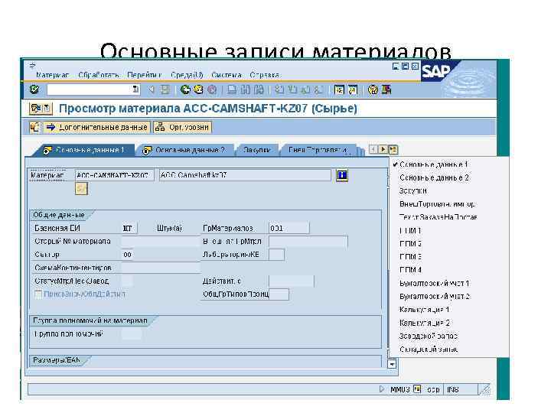The width and height of the screenshot is (551, 413).
Task: Show tabs to the right with arrow
Action: pyautogui.click(x=383, y=150)
